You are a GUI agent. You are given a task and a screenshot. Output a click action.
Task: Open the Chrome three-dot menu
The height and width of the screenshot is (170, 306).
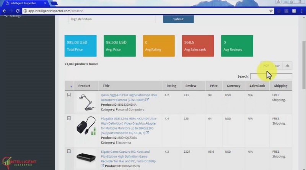click(302, 11)
